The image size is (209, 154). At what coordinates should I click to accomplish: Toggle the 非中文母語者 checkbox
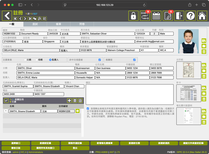pos(100,60)
